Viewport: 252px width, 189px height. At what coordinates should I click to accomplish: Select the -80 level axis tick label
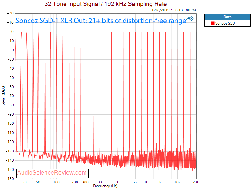tap(11, 105)
